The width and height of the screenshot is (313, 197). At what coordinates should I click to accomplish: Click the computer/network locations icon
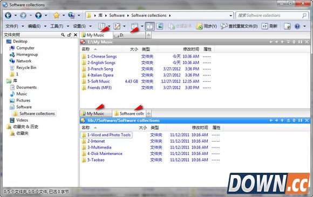coord(71,15)
